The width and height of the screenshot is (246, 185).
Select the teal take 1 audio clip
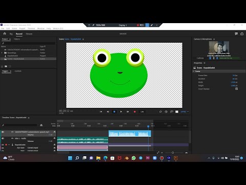coord(83,140)
